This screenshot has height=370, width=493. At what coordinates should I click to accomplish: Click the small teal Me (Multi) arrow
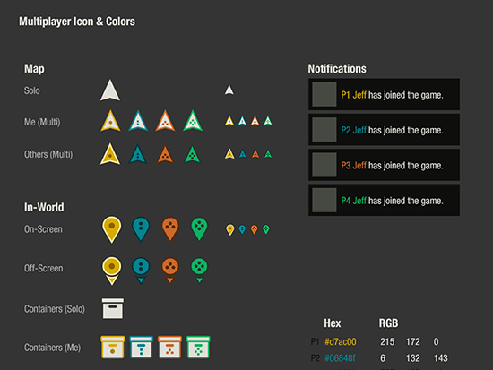[x=242, y=121]
